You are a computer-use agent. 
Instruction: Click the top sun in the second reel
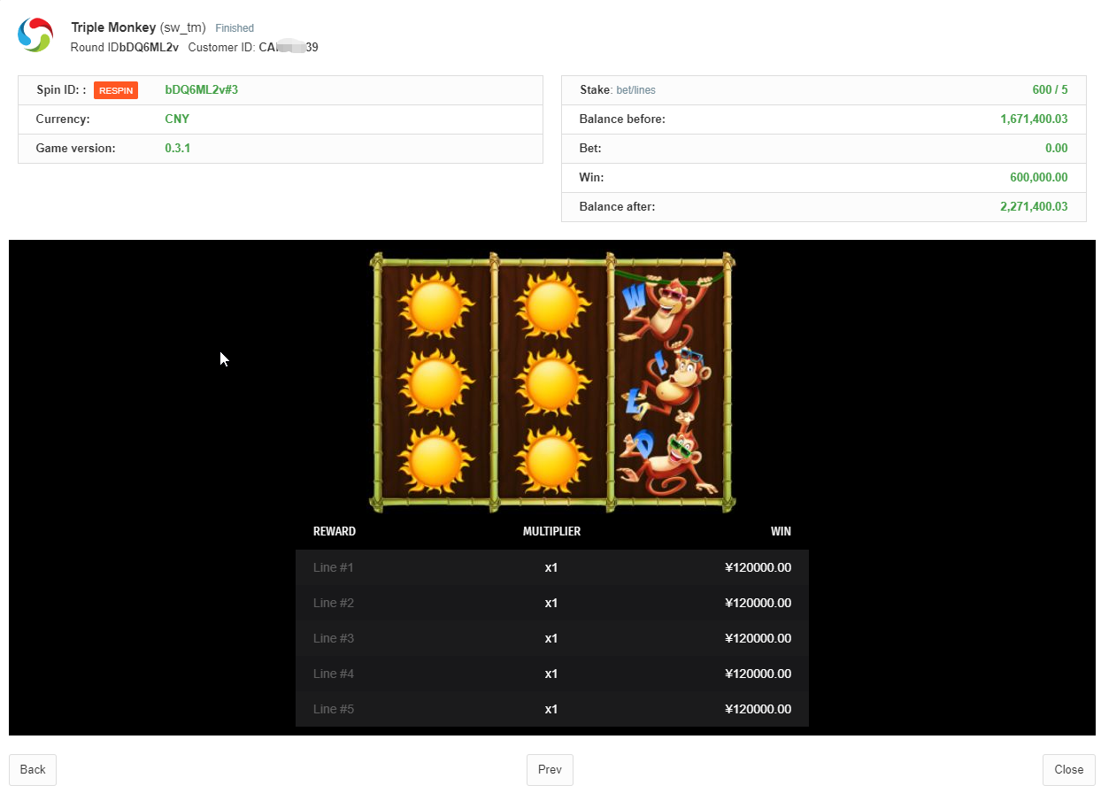pyautogui.click(x=552, y=304)
